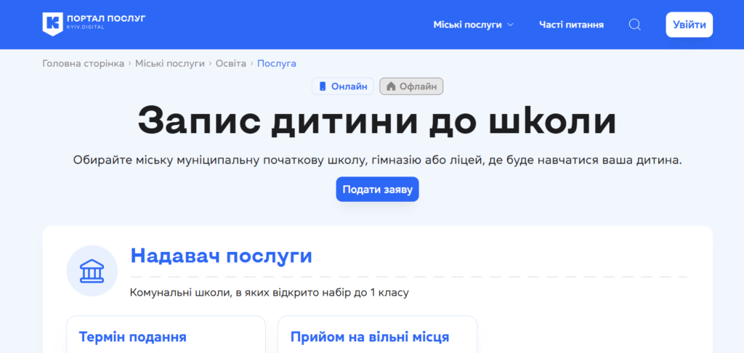Click the Послуга breadcrumb item

click(276, 64)
